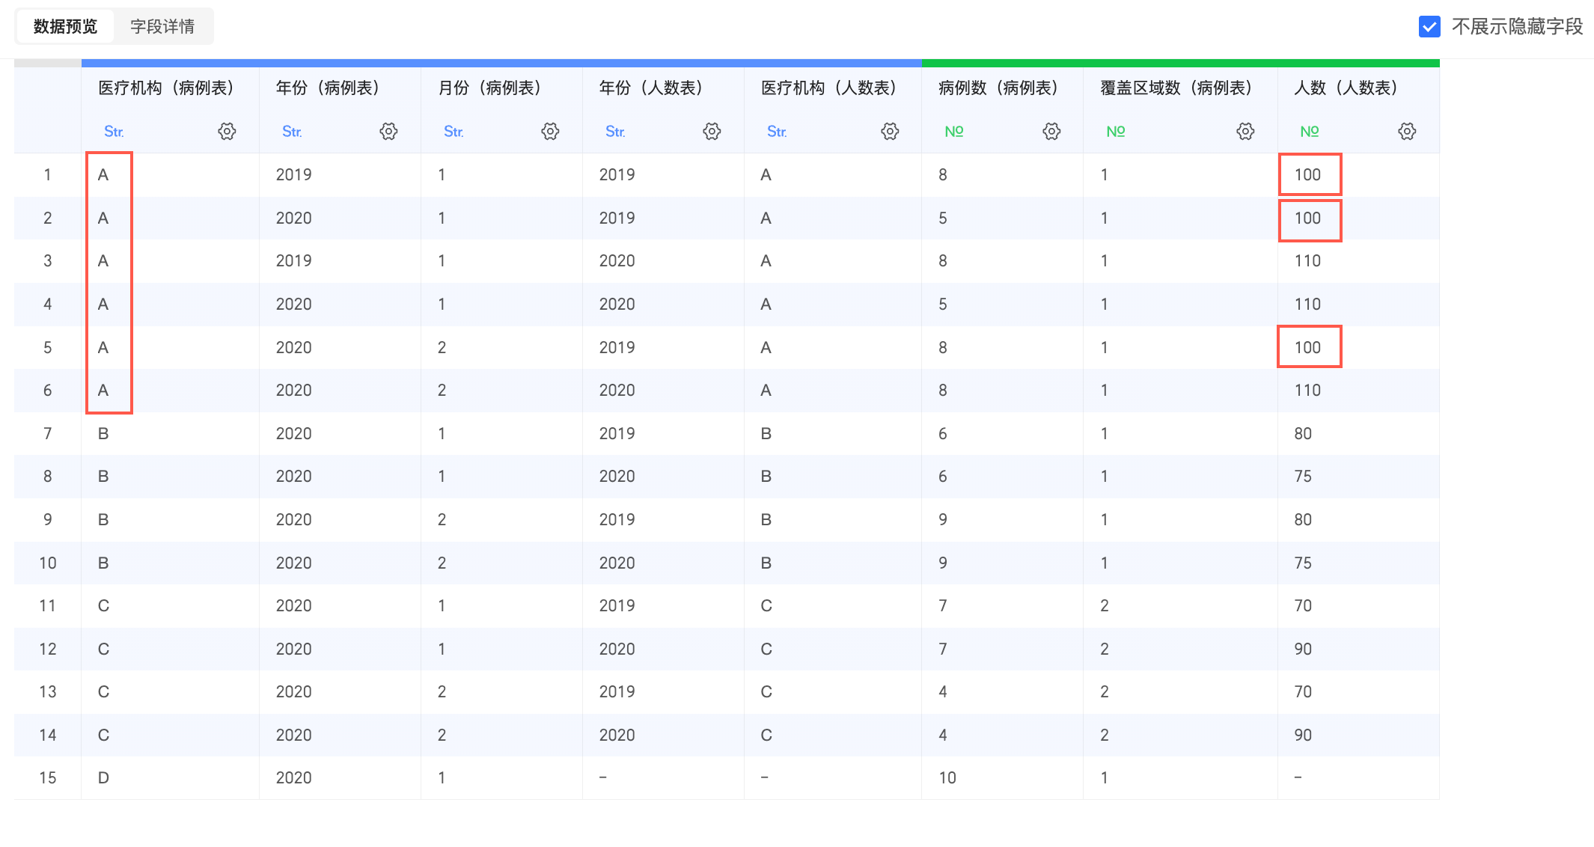Viewport: 1594px width, 847px height.
Task: Click the No type label under 病例数（病例表）
Action: pos(954,132)
